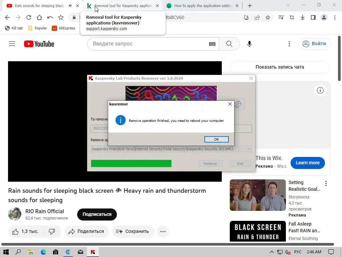Click the undo closed tab arrow icon

point(50,17)
